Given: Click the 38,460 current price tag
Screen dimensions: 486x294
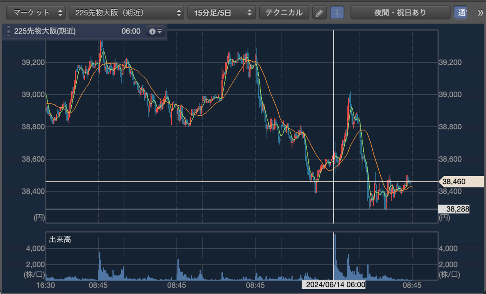Looking at the screenshot, I should 461,182.
